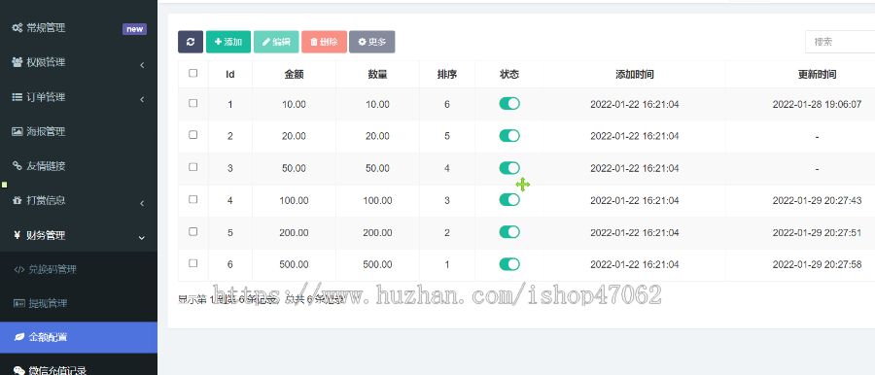This screenshot has width=875, height=375.
Task: Click the 状态 column header
Action: click(509, 74)
